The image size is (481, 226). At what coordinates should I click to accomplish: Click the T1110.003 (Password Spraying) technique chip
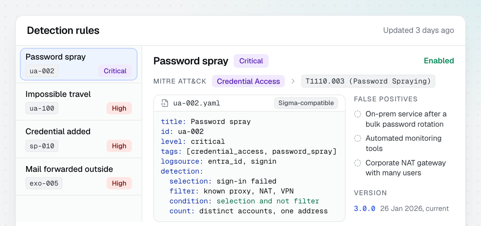pyautogui.click(x=368, y=81)
